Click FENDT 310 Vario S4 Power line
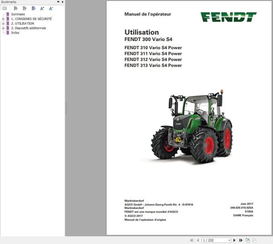273x244 pixels. pyautogui.click(x=153, y=48)
